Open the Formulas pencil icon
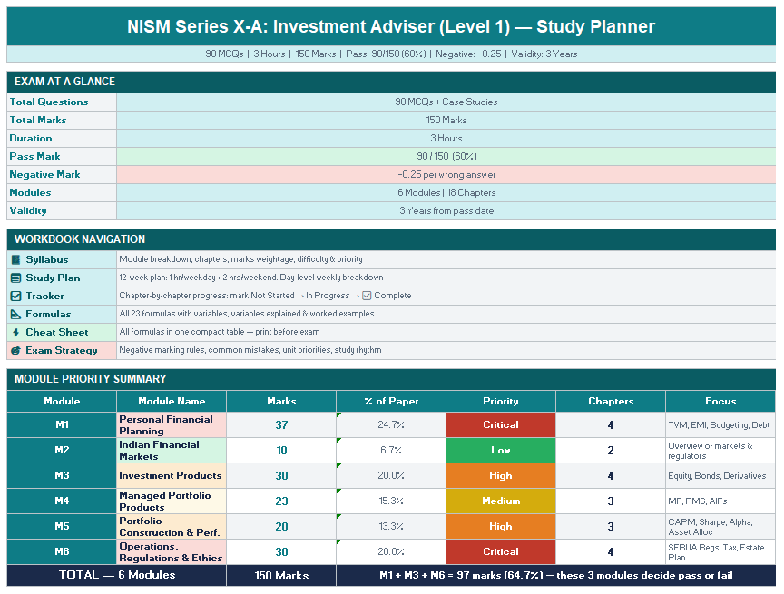784x594 pixels. pyautogui.click(x=16, y=314)
